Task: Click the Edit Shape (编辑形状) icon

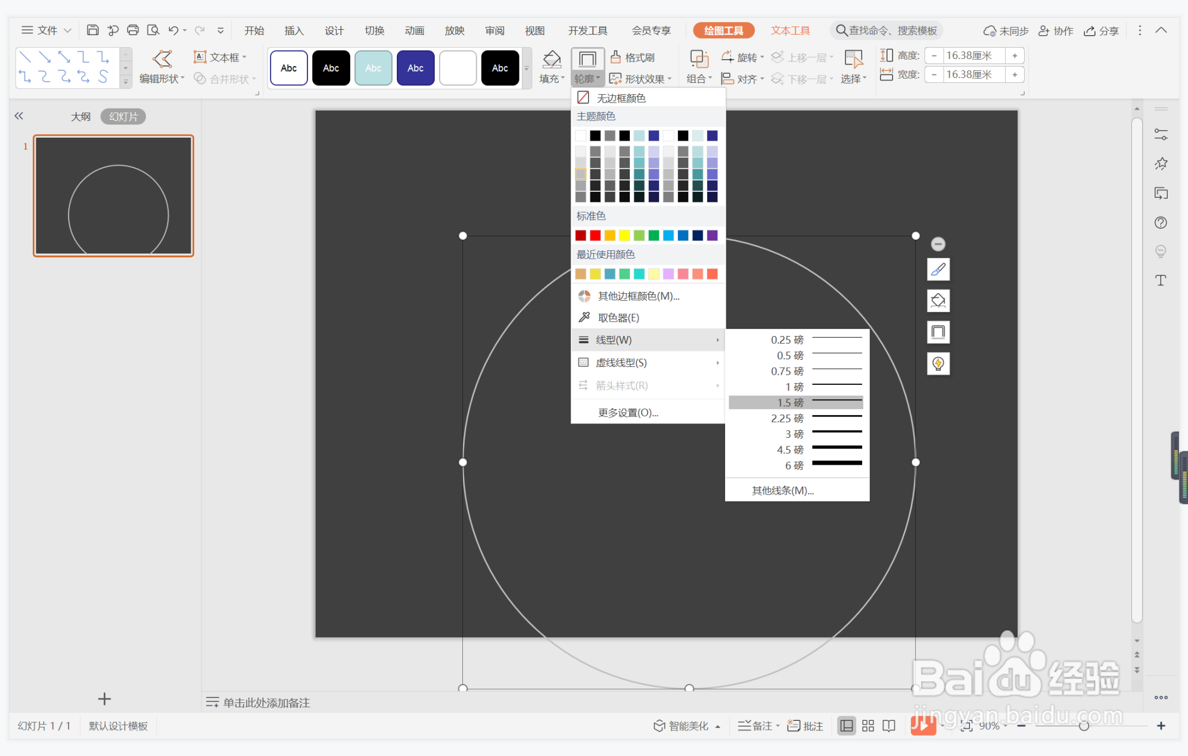Action: (x=162, y=59)
